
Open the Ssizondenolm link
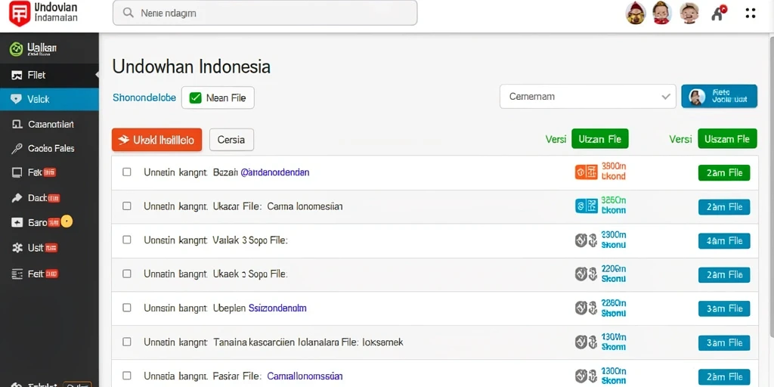tap(277, 308)
